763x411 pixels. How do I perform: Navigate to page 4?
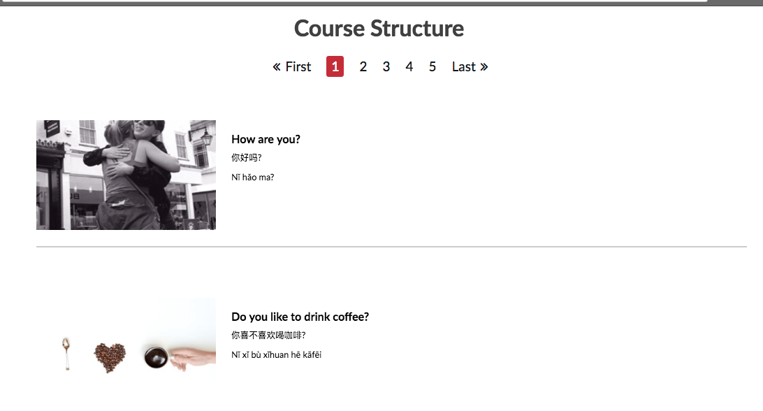pos(409,66)
